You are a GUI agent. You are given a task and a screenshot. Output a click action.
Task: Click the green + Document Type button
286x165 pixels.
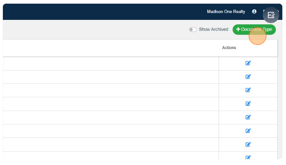[254, 30]
